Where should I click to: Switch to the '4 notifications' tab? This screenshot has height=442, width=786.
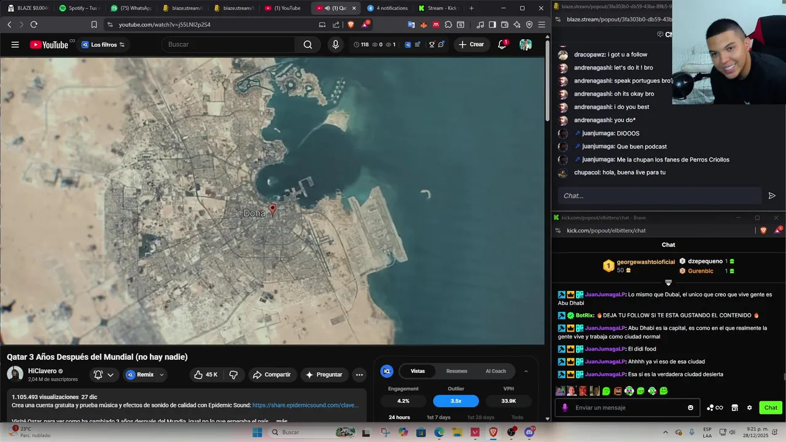click(x=387, y=8)
